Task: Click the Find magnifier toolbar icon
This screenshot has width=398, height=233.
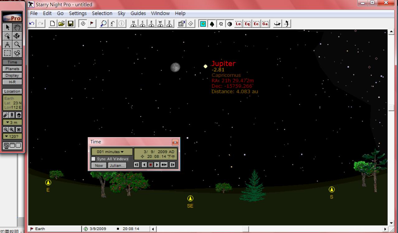Action: pyautogui.click(x=103, y=24)
